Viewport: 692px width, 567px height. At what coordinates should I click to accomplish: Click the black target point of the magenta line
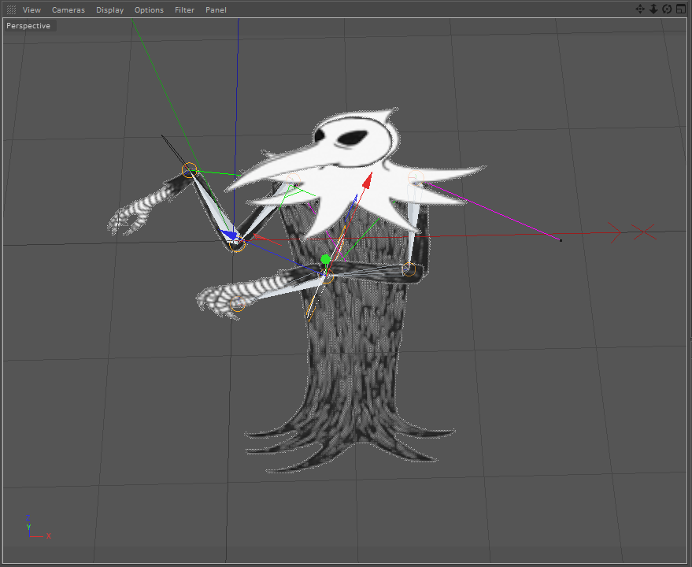click(x=561, y=240)
